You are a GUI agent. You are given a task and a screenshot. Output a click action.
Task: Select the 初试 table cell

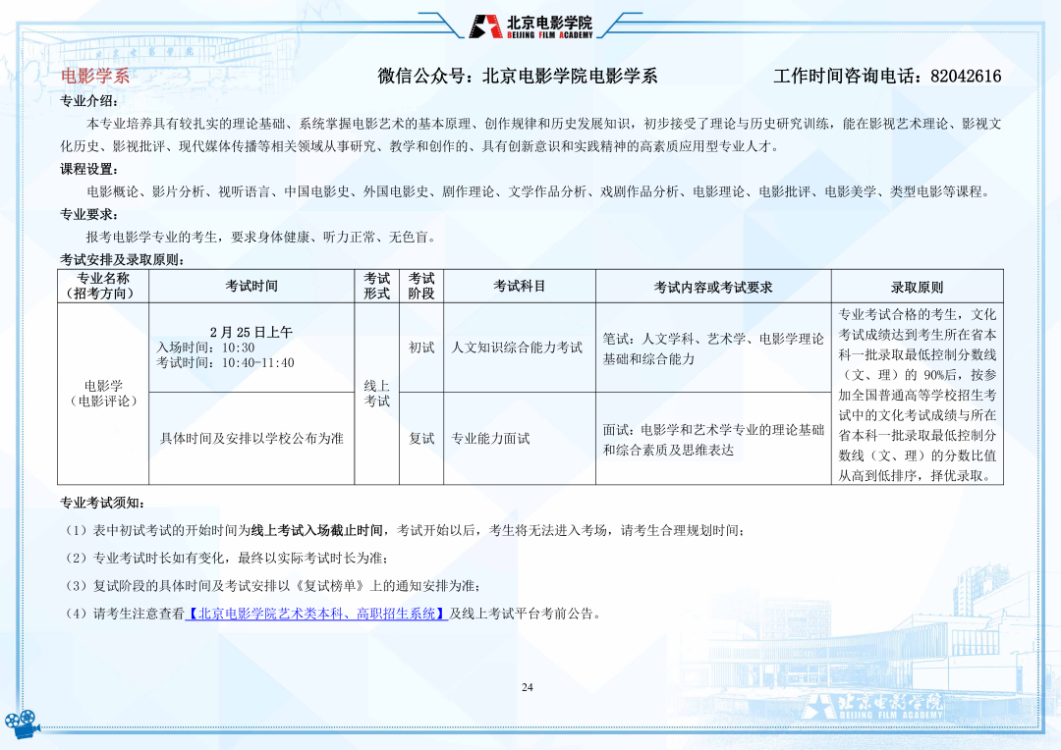coord(422,346)
